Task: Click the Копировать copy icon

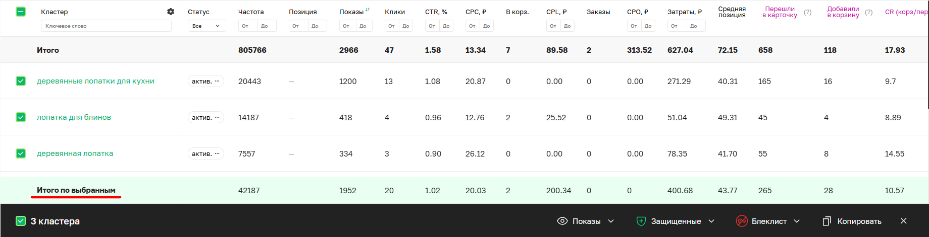Action: (827, 221)
